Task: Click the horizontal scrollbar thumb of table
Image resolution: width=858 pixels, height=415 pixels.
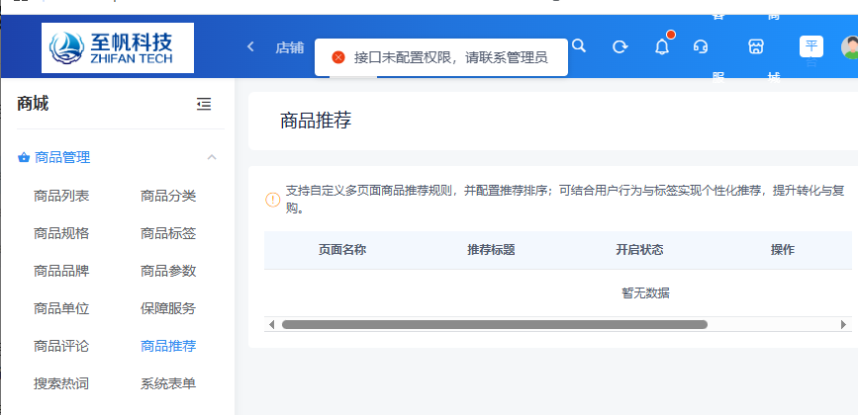Action: (495, 324)
